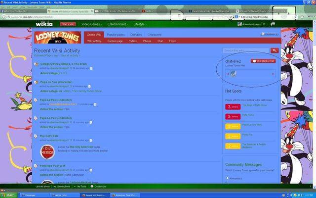Click Upload photo in the bottom toolbar
Screen dimensions: 316x198
(x=42, y=187)
